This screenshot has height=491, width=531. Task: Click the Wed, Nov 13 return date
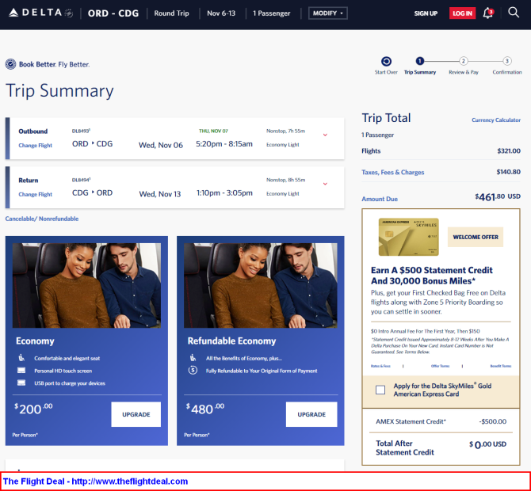tap(160, 194)
